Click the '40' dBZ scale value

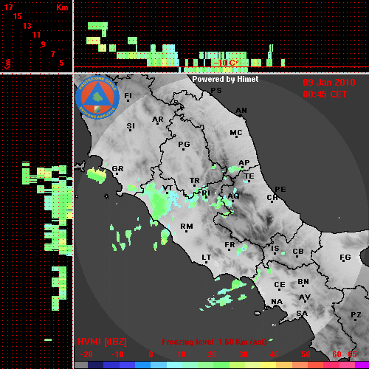pos(275,354)
